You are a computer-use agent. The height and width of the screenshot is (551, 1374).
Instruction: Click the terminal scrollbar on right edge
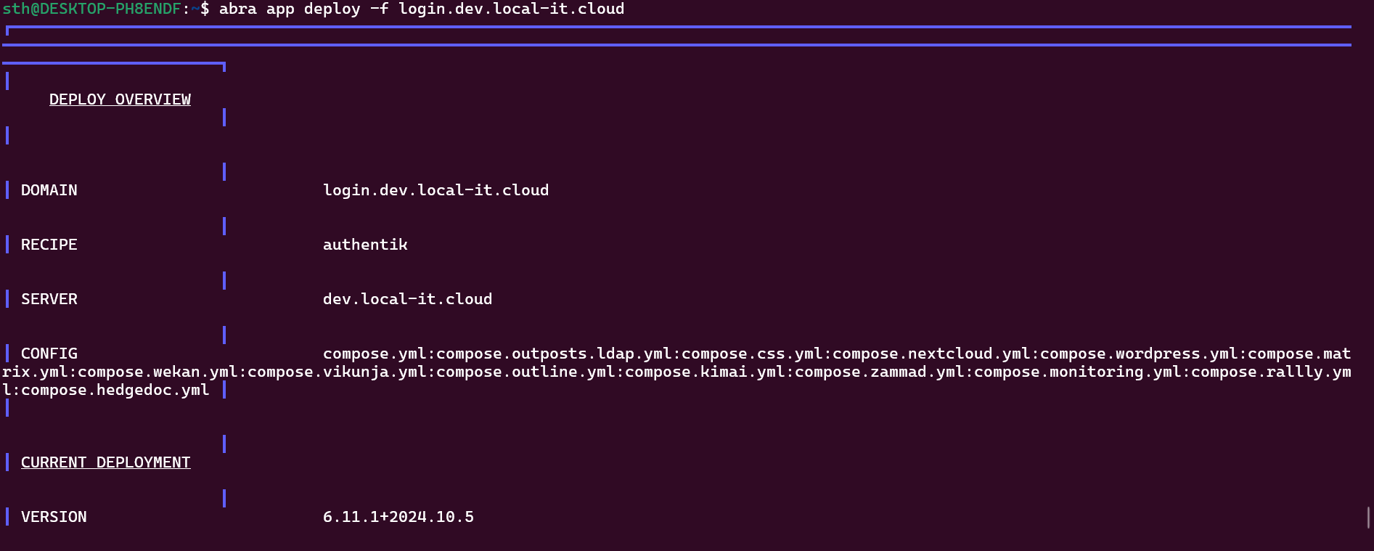(1368, 518)
